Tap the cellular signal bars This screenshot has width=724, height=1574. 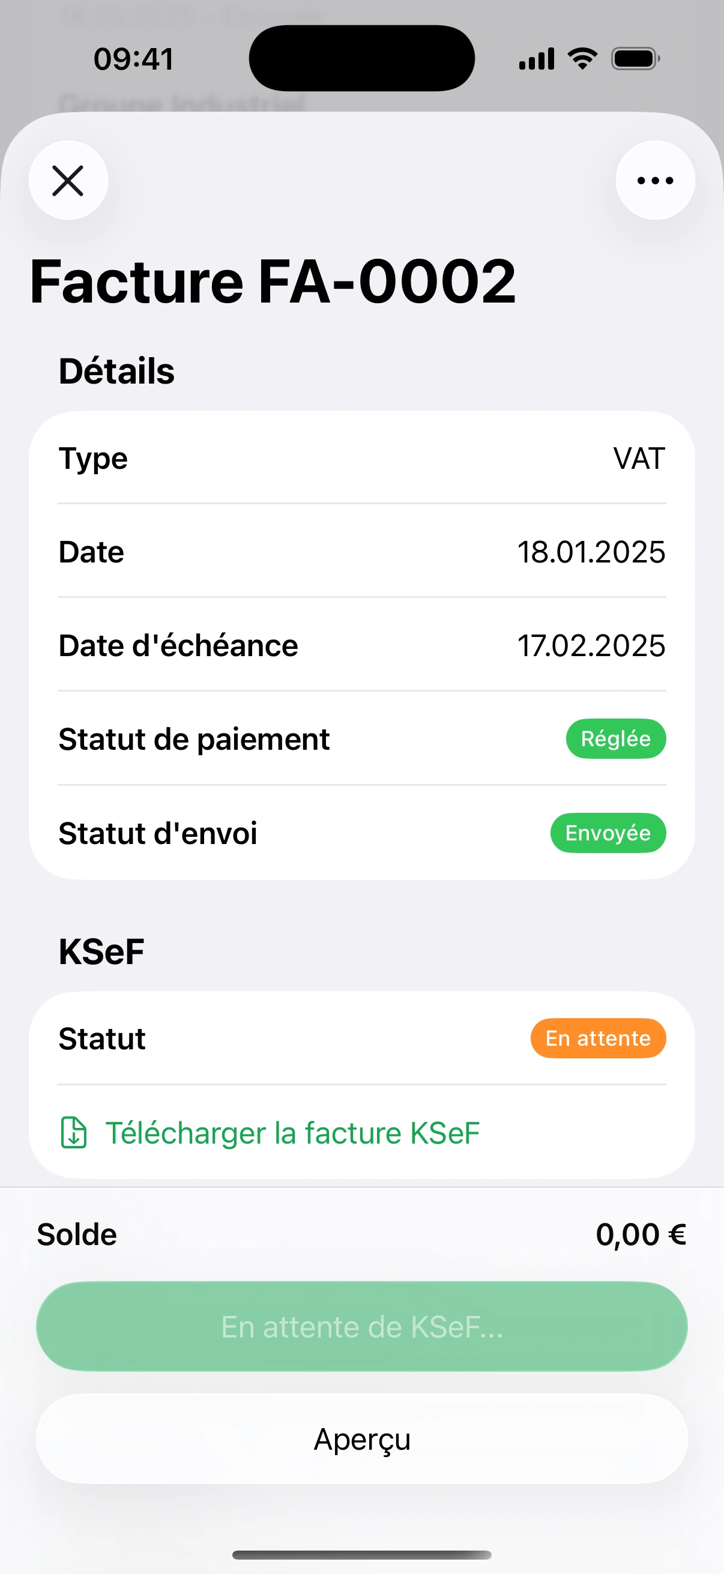(537, 59)
